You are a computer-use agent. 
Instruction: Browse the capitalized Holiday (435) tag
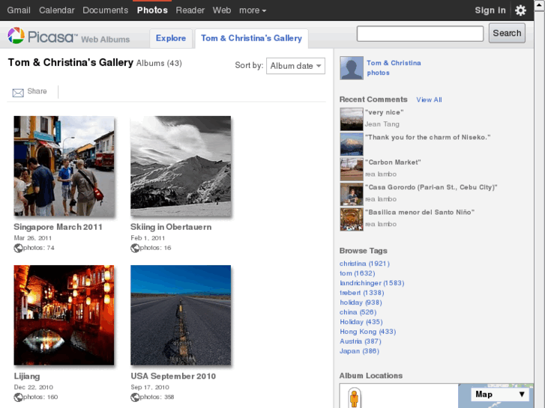[x=361, y=322]
